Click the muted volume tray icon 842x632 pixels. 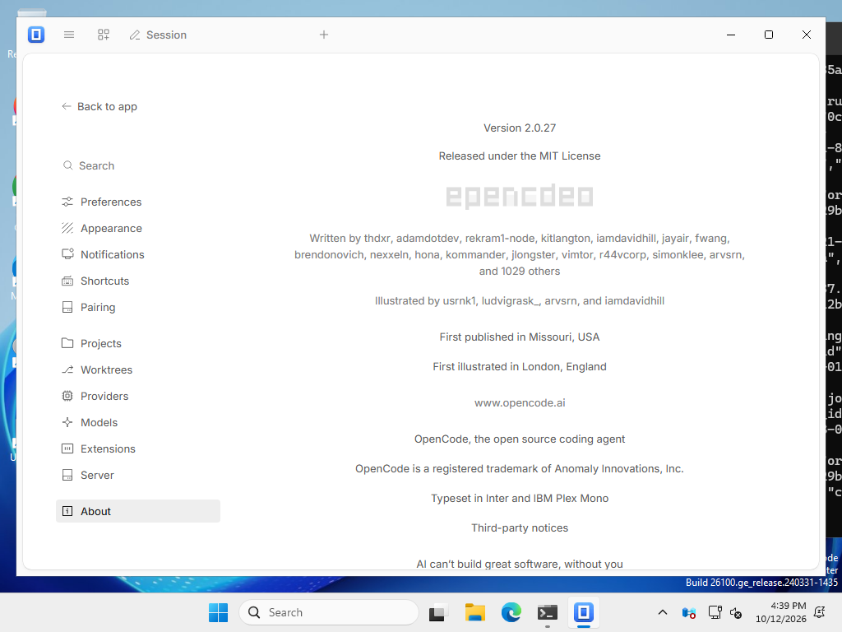[736, 612]
